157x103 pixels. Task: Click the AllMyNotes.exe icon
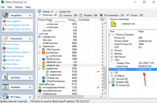click(44, 62)
